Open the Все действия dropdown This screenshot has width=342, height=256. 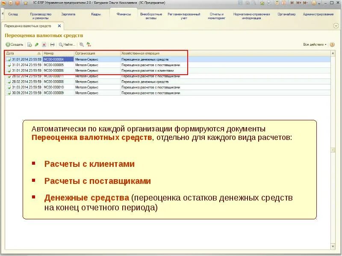click(315, 44)
